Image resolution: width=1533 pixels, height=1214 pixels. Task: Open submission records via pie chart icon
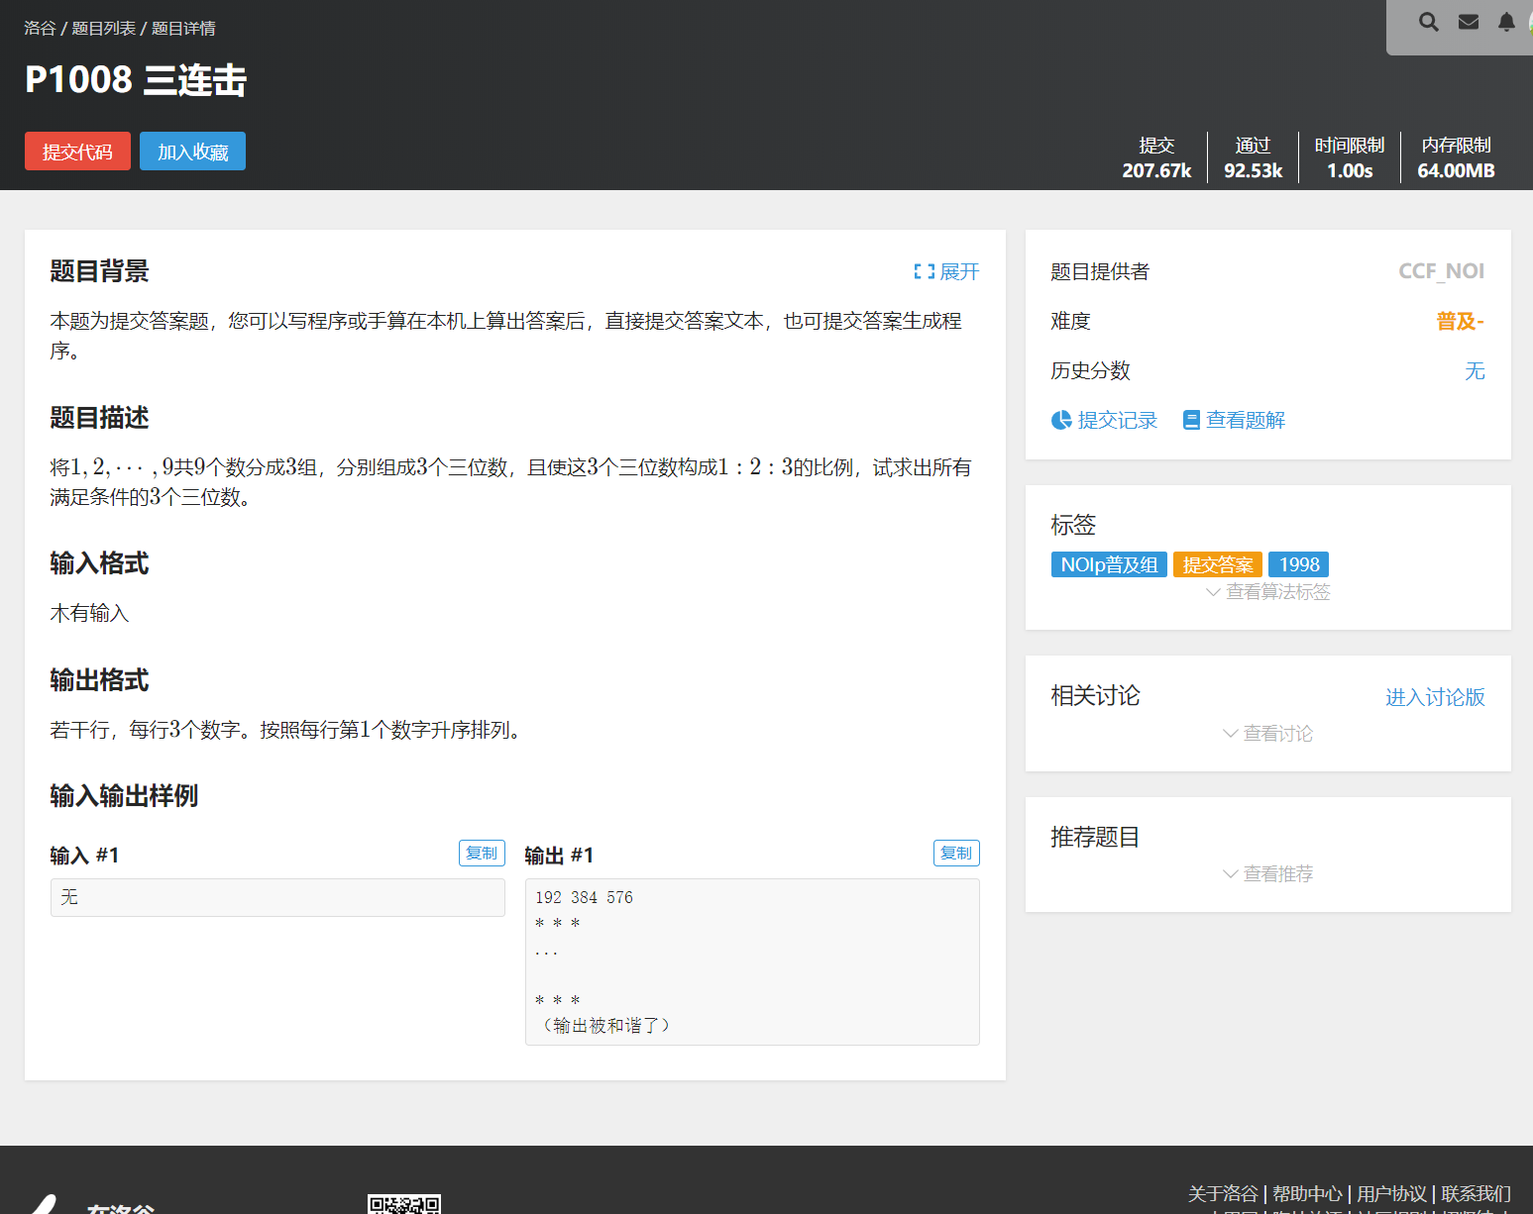click(1104, 419)
